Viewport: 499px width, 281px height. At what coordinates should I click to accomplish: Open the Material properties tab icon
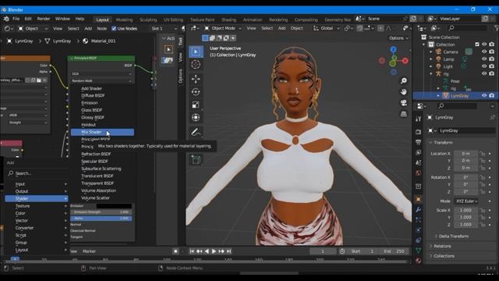point(418,261)
